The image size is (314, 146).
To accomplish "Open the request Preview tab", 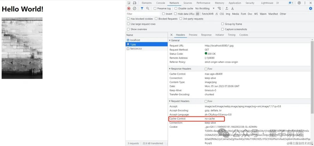I will [x=193, y=35].
